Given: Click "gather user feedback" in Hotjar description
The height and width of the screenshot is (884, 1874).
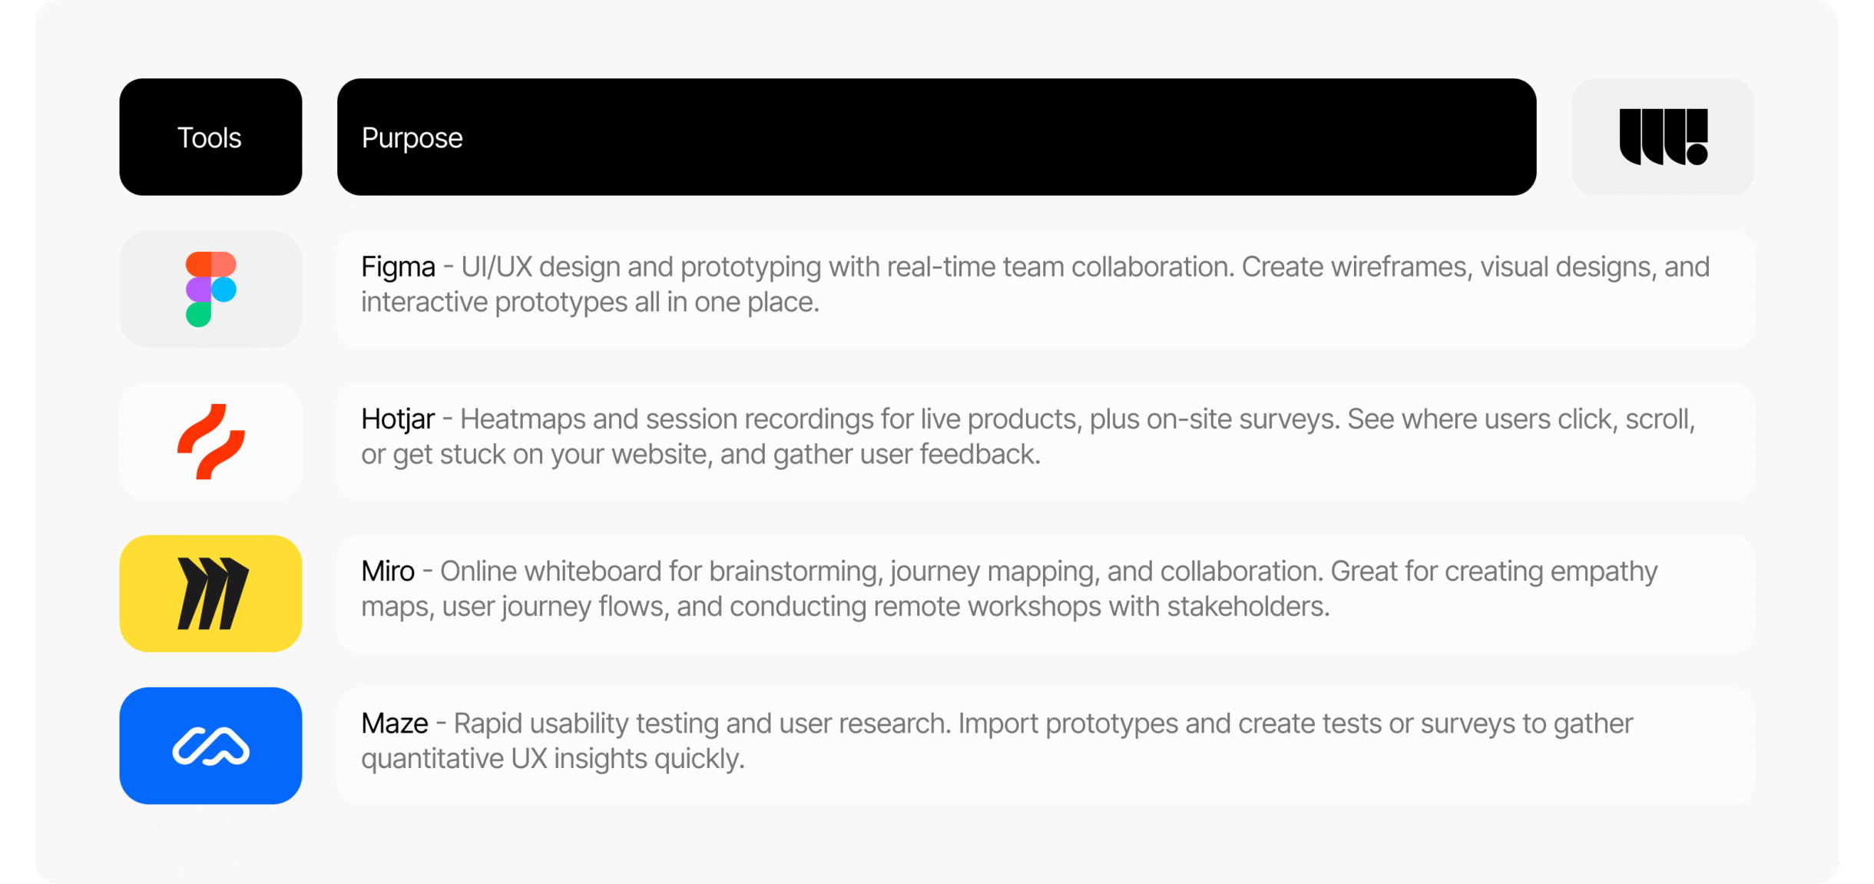Looking at the screenshot, I should point(906,455).
